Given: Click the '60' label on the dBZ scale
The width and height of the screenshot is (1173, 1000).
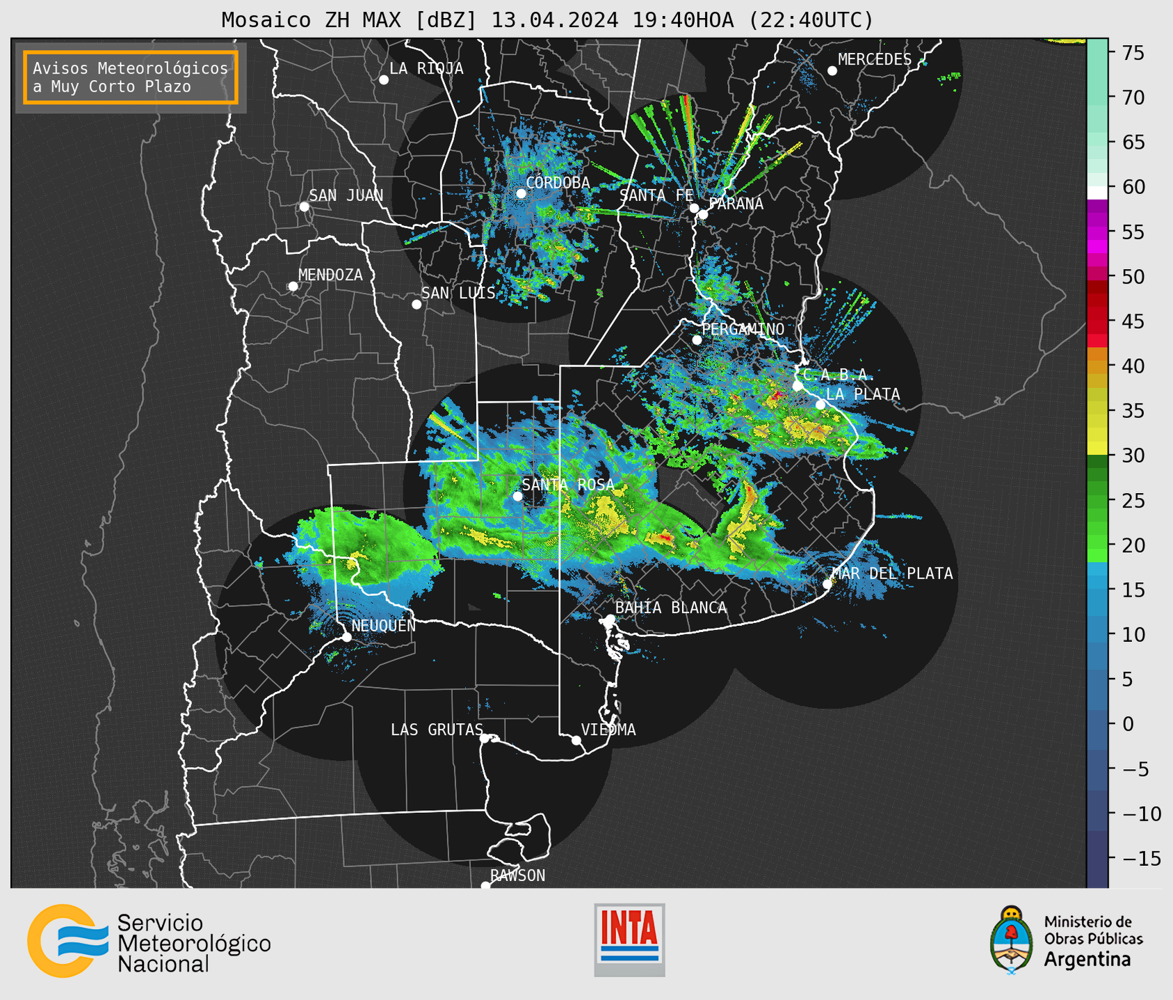Looking at the screenshot, I should coord(1133,187).
